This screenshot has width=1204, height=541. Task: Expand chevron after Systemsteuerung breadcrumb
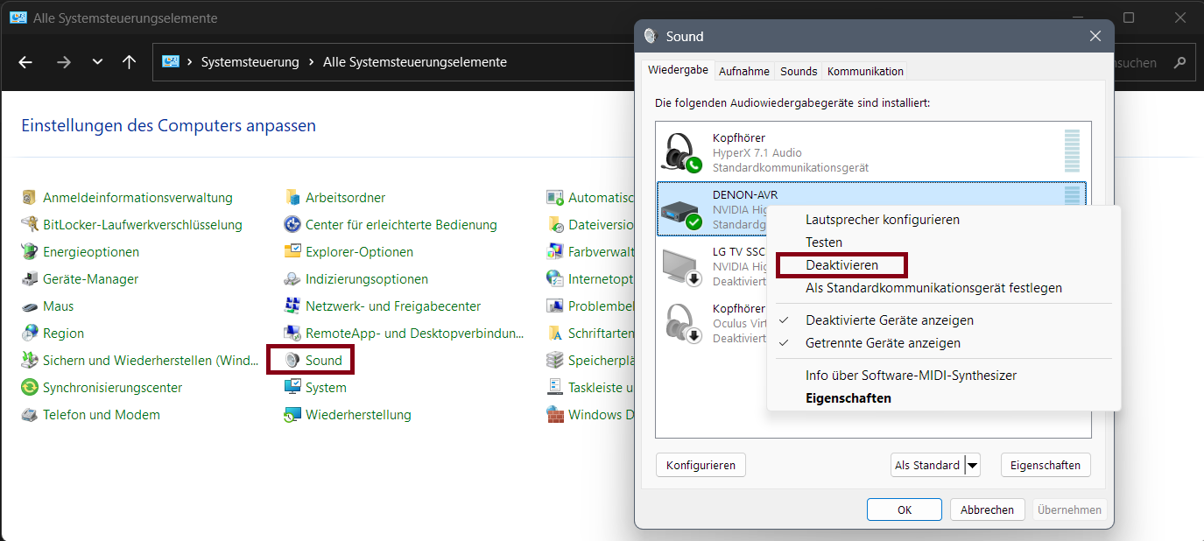pos(312,62)
